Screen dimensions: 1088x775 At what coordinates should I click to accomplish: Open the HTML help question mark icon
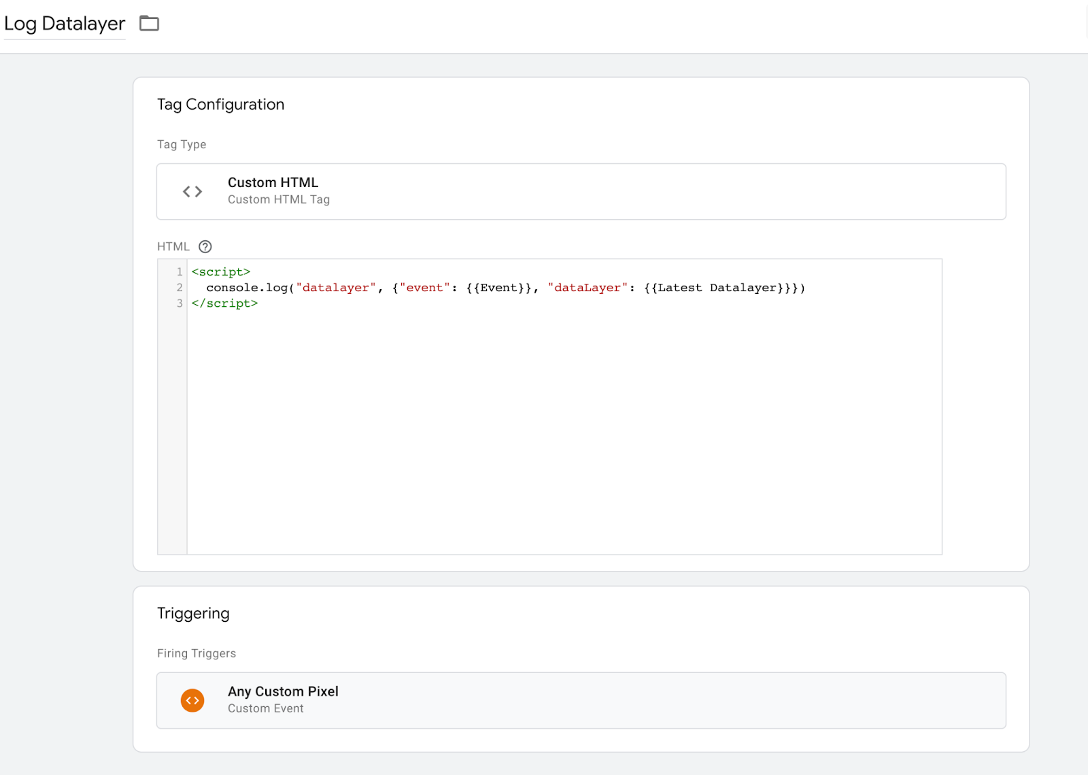[x=205, y=247]
